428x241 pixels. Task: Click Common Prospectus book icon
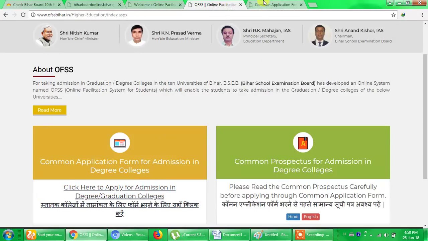(303, 143)
